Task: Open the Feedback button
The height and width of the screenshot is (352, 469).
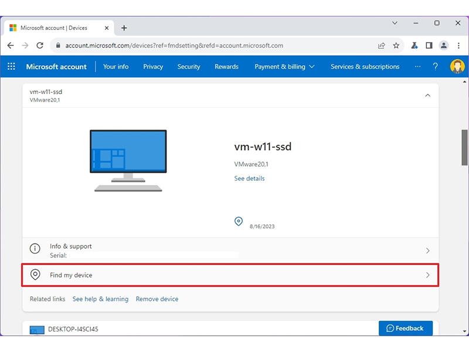Action: 406,328
